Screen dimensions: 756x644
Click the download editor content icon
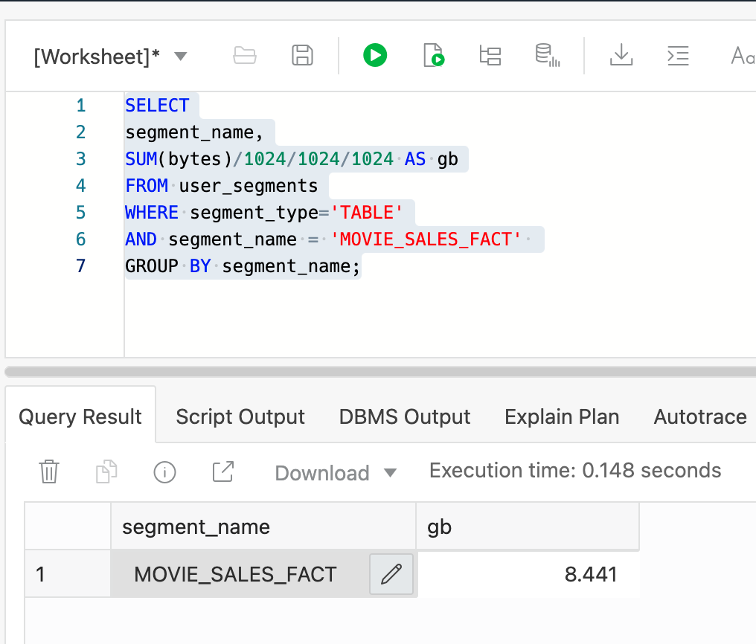(x=621, y=55)
